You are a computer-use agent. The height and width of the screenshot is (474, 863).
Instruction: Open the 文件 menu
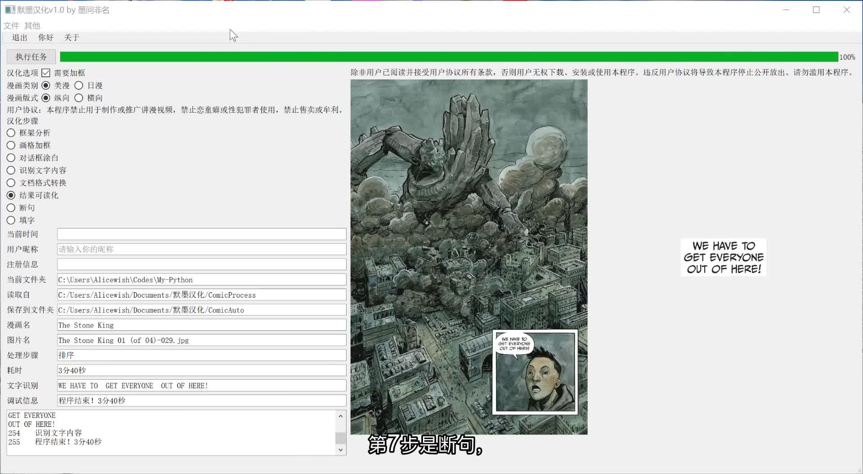11,26
